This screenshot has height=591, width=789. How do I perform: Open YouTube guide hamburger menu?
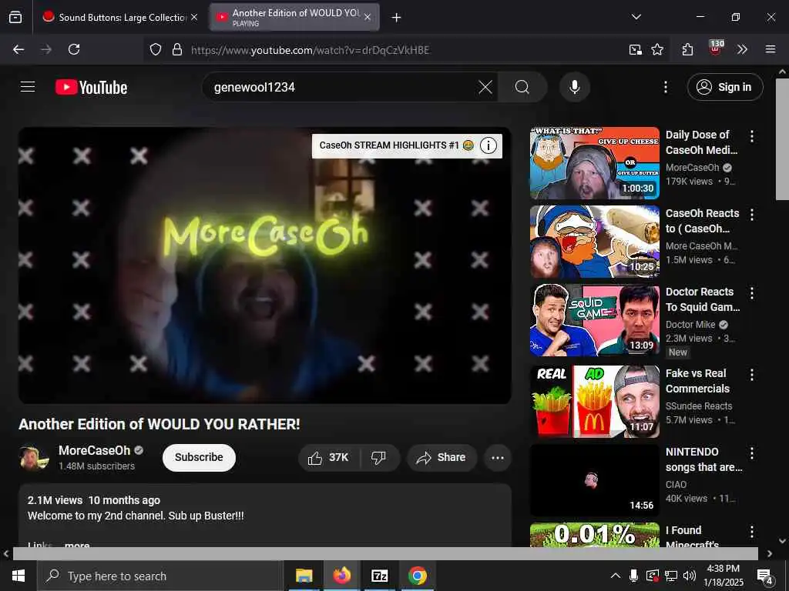28,87
